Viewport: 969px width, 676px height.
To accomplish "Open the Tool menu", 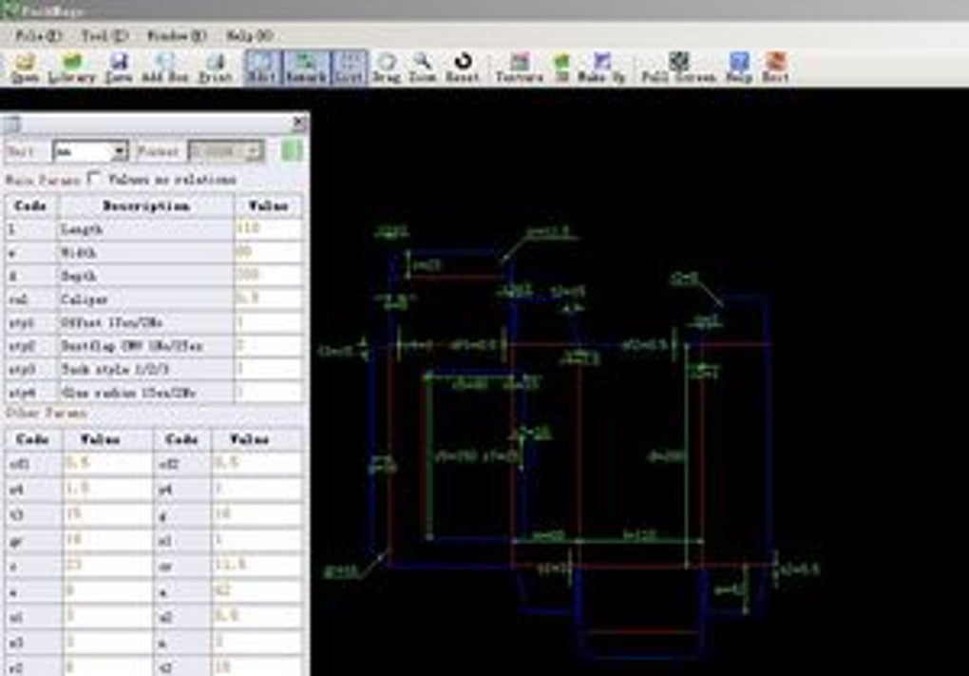I will pos(104,36).
